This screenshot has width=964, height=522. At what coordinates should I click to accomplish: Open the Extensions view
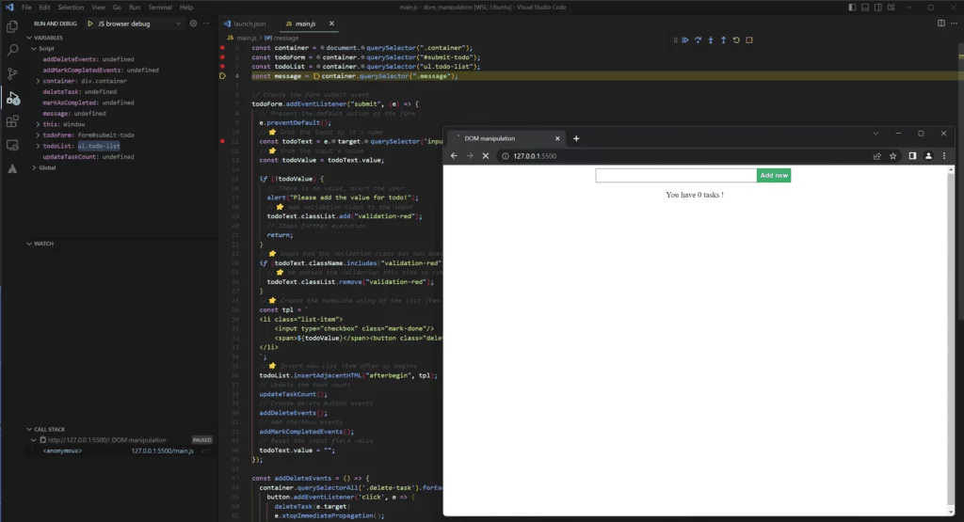11,121
